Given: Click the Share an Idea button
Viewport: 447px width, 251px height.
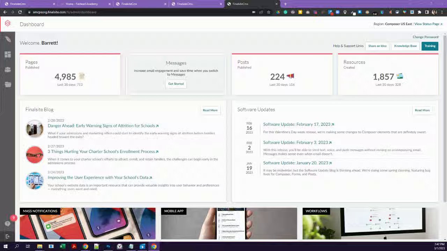Looking at the screenshot, I should pos(377,46).
